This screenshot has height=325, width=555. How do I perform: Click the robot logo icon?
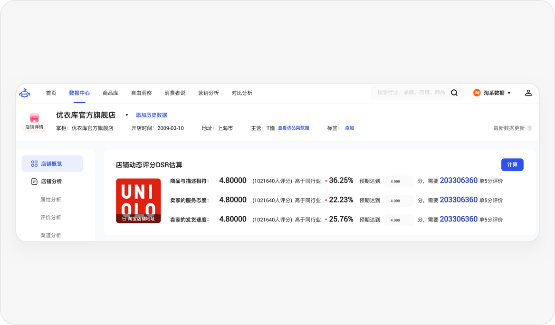25,93
